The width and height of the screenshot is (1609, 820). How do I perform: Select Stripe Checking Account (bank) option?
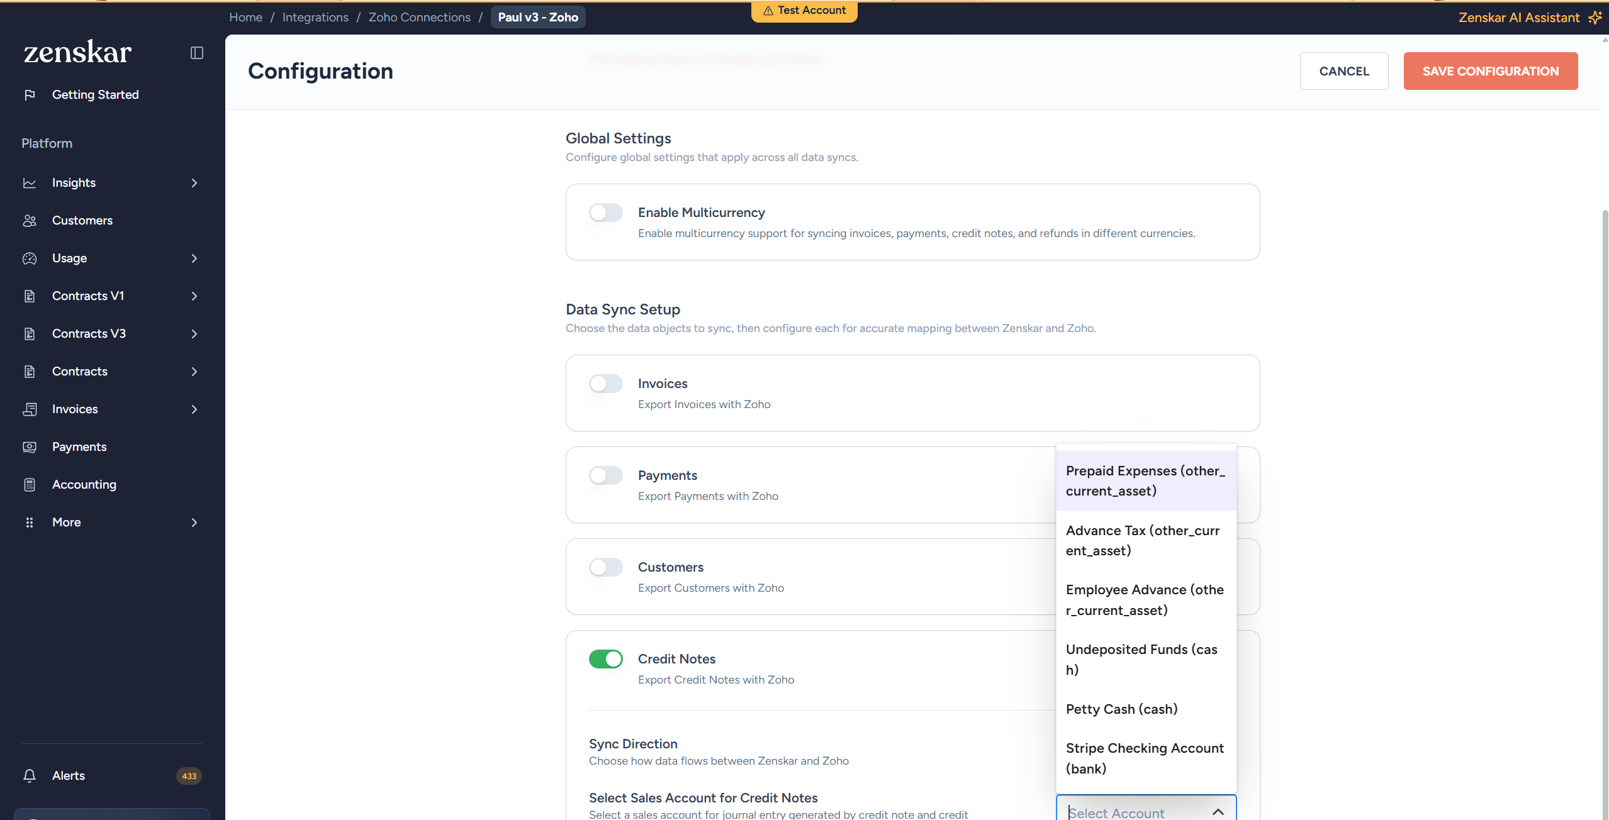click(x=1145, y=758)
